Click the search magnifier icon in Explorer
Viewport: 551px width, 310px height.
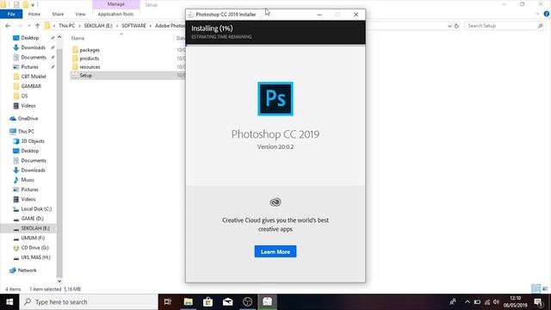click(540, 26)
